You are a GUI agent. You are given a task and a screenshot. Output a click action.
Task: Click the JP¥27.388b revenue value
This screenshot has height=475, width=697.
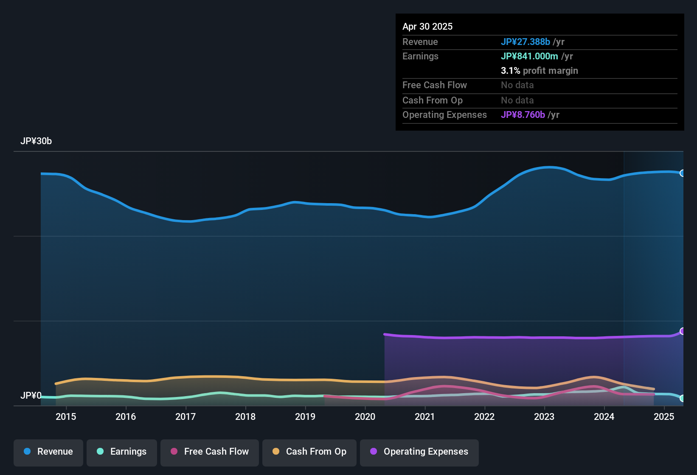(x=526, y=42)
